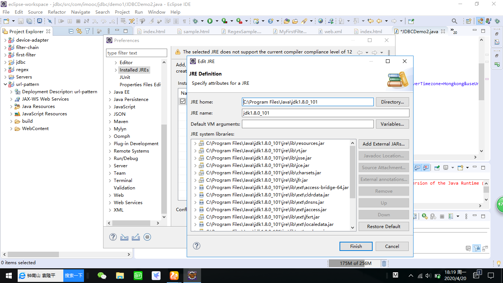Click the Run External Tools icon

(239, 21)
